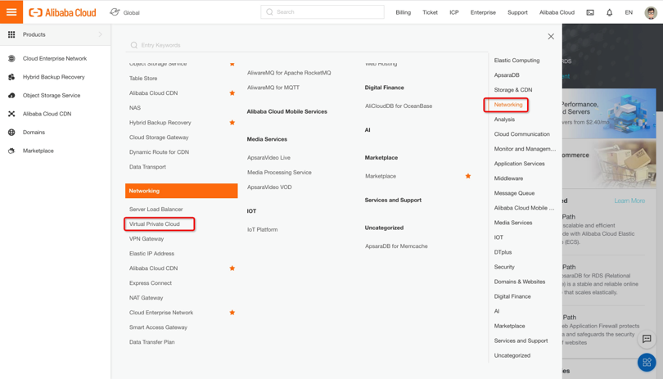
Task: Switch language via EN
Action: coord(629,12)
